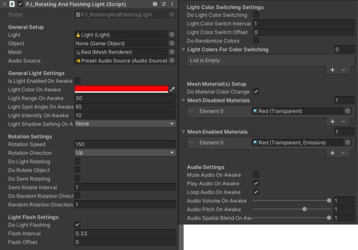This screenshot has width=358, height=250.
Task: Click Light Color Switch Interval field
Action: 304,24
